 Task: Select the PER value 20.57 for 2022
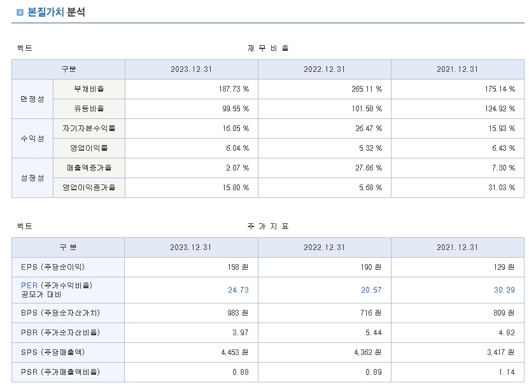click(x=371, y=290)
